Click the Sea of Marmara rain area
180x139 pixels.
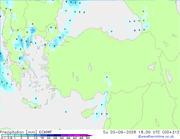pyautogui.click(x=55, y=43)
